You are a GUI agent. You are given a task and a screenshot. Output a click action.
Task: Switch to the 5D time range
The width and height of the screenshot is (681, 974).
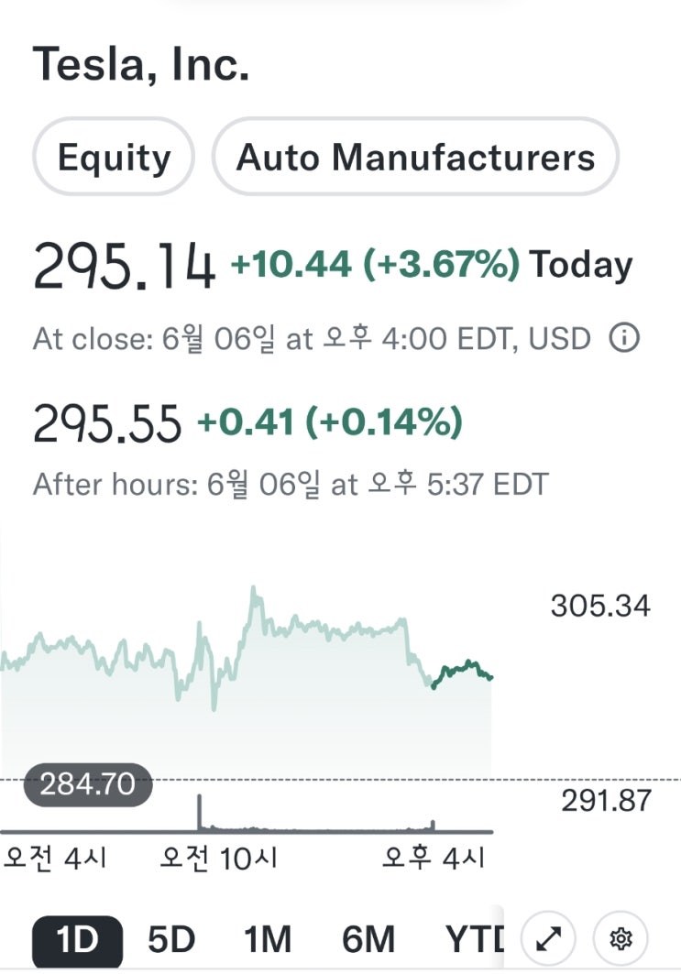[171, 940]
